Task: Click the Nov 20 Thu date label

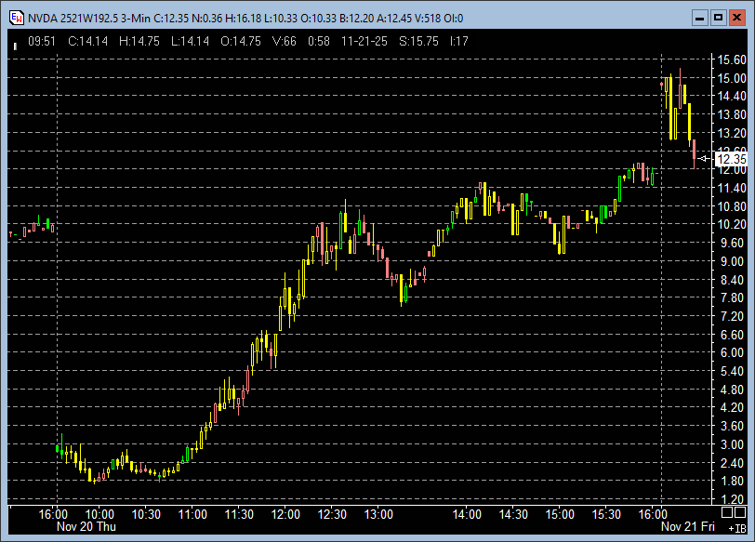Action: tap(86, 526)
